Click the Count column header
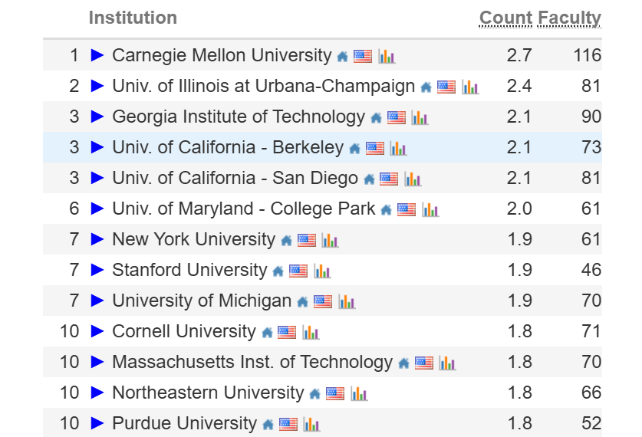Screen dimensions: 642x437 (505, 18)
